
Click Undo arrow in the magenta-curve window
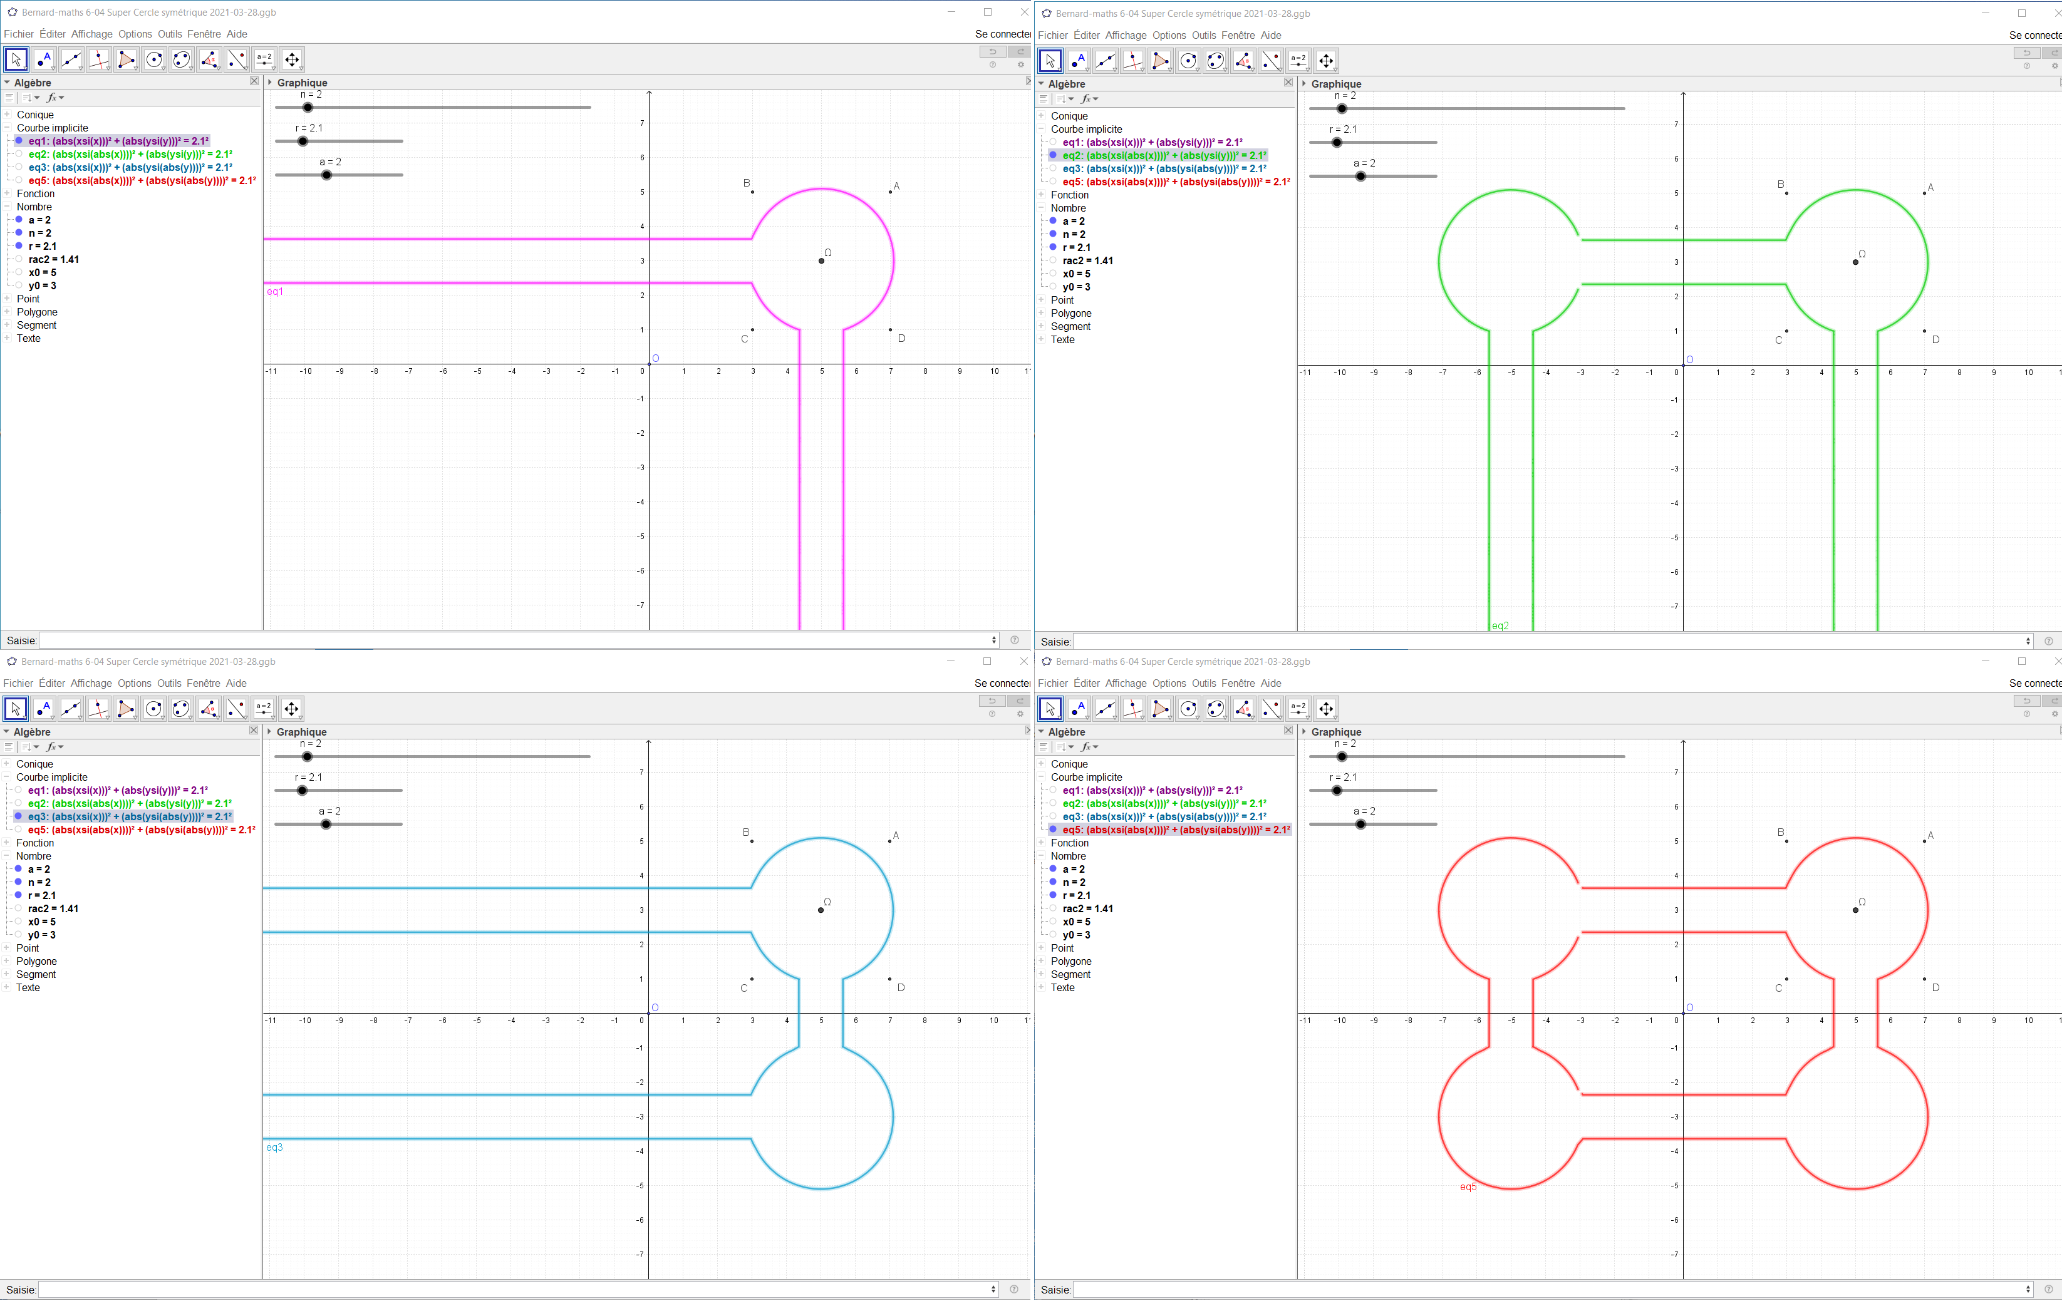coord(992,52)
